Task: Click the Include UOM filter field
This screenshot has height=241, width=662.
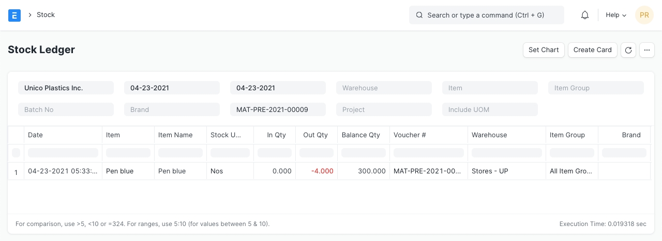Action: pos(490,109)
